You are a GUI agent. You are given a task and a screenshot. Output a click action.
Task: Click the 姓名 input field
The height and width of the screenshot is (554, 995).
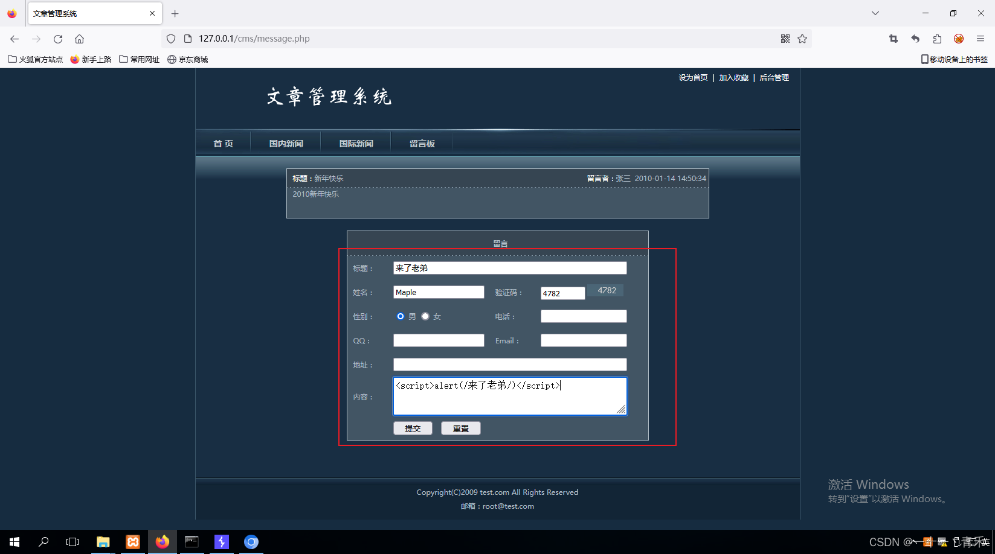pyautogui.click(x=439, y=292)
